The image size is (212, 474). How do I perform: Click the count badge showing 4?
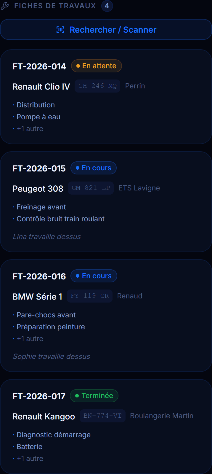107,6
